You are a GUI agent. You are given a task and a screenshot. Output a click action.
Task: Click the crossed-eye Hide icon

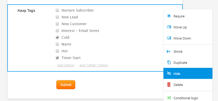(x=169, y=74)
